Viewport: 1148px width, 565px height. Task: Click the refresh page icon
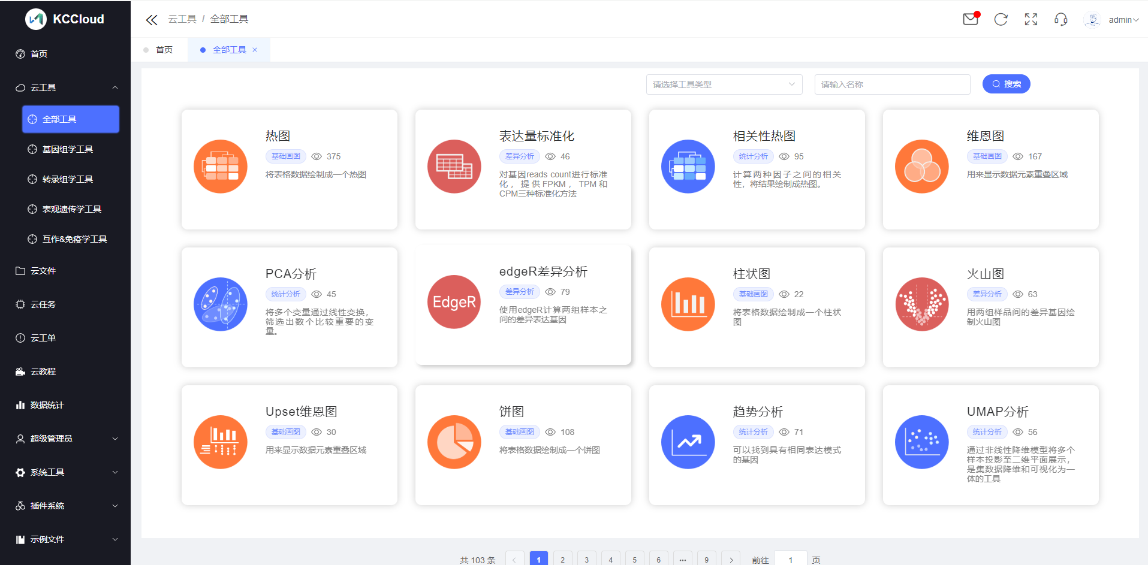click(1001, 19)
